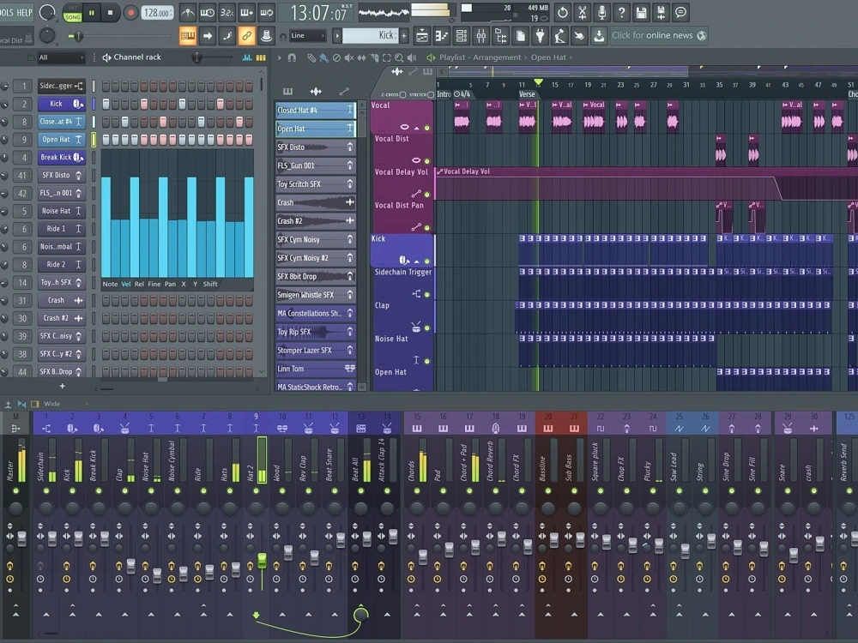Toggle Open Hat channel select indicator
858x643 pixels.
(x=94, y=140)
